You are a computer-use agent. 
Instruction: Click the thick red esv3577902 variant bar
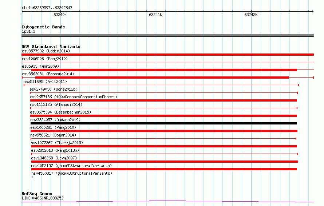click(x=167, y=55)
